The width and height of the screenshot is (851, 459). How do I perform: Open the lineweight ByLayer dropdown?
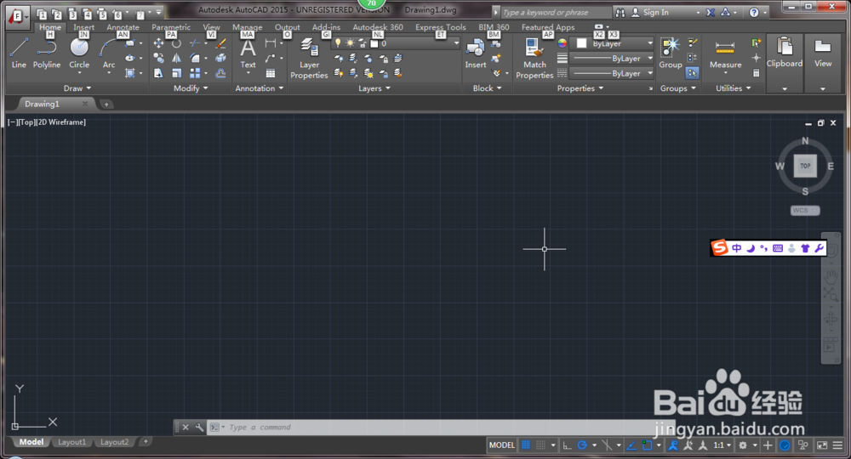pos(612,59)
